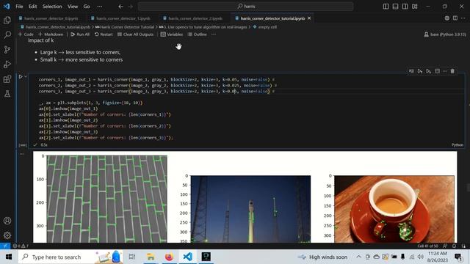Split the editor right
Image resolution: width=470 pixels, height=264 pixels.
tap(455, 18)
